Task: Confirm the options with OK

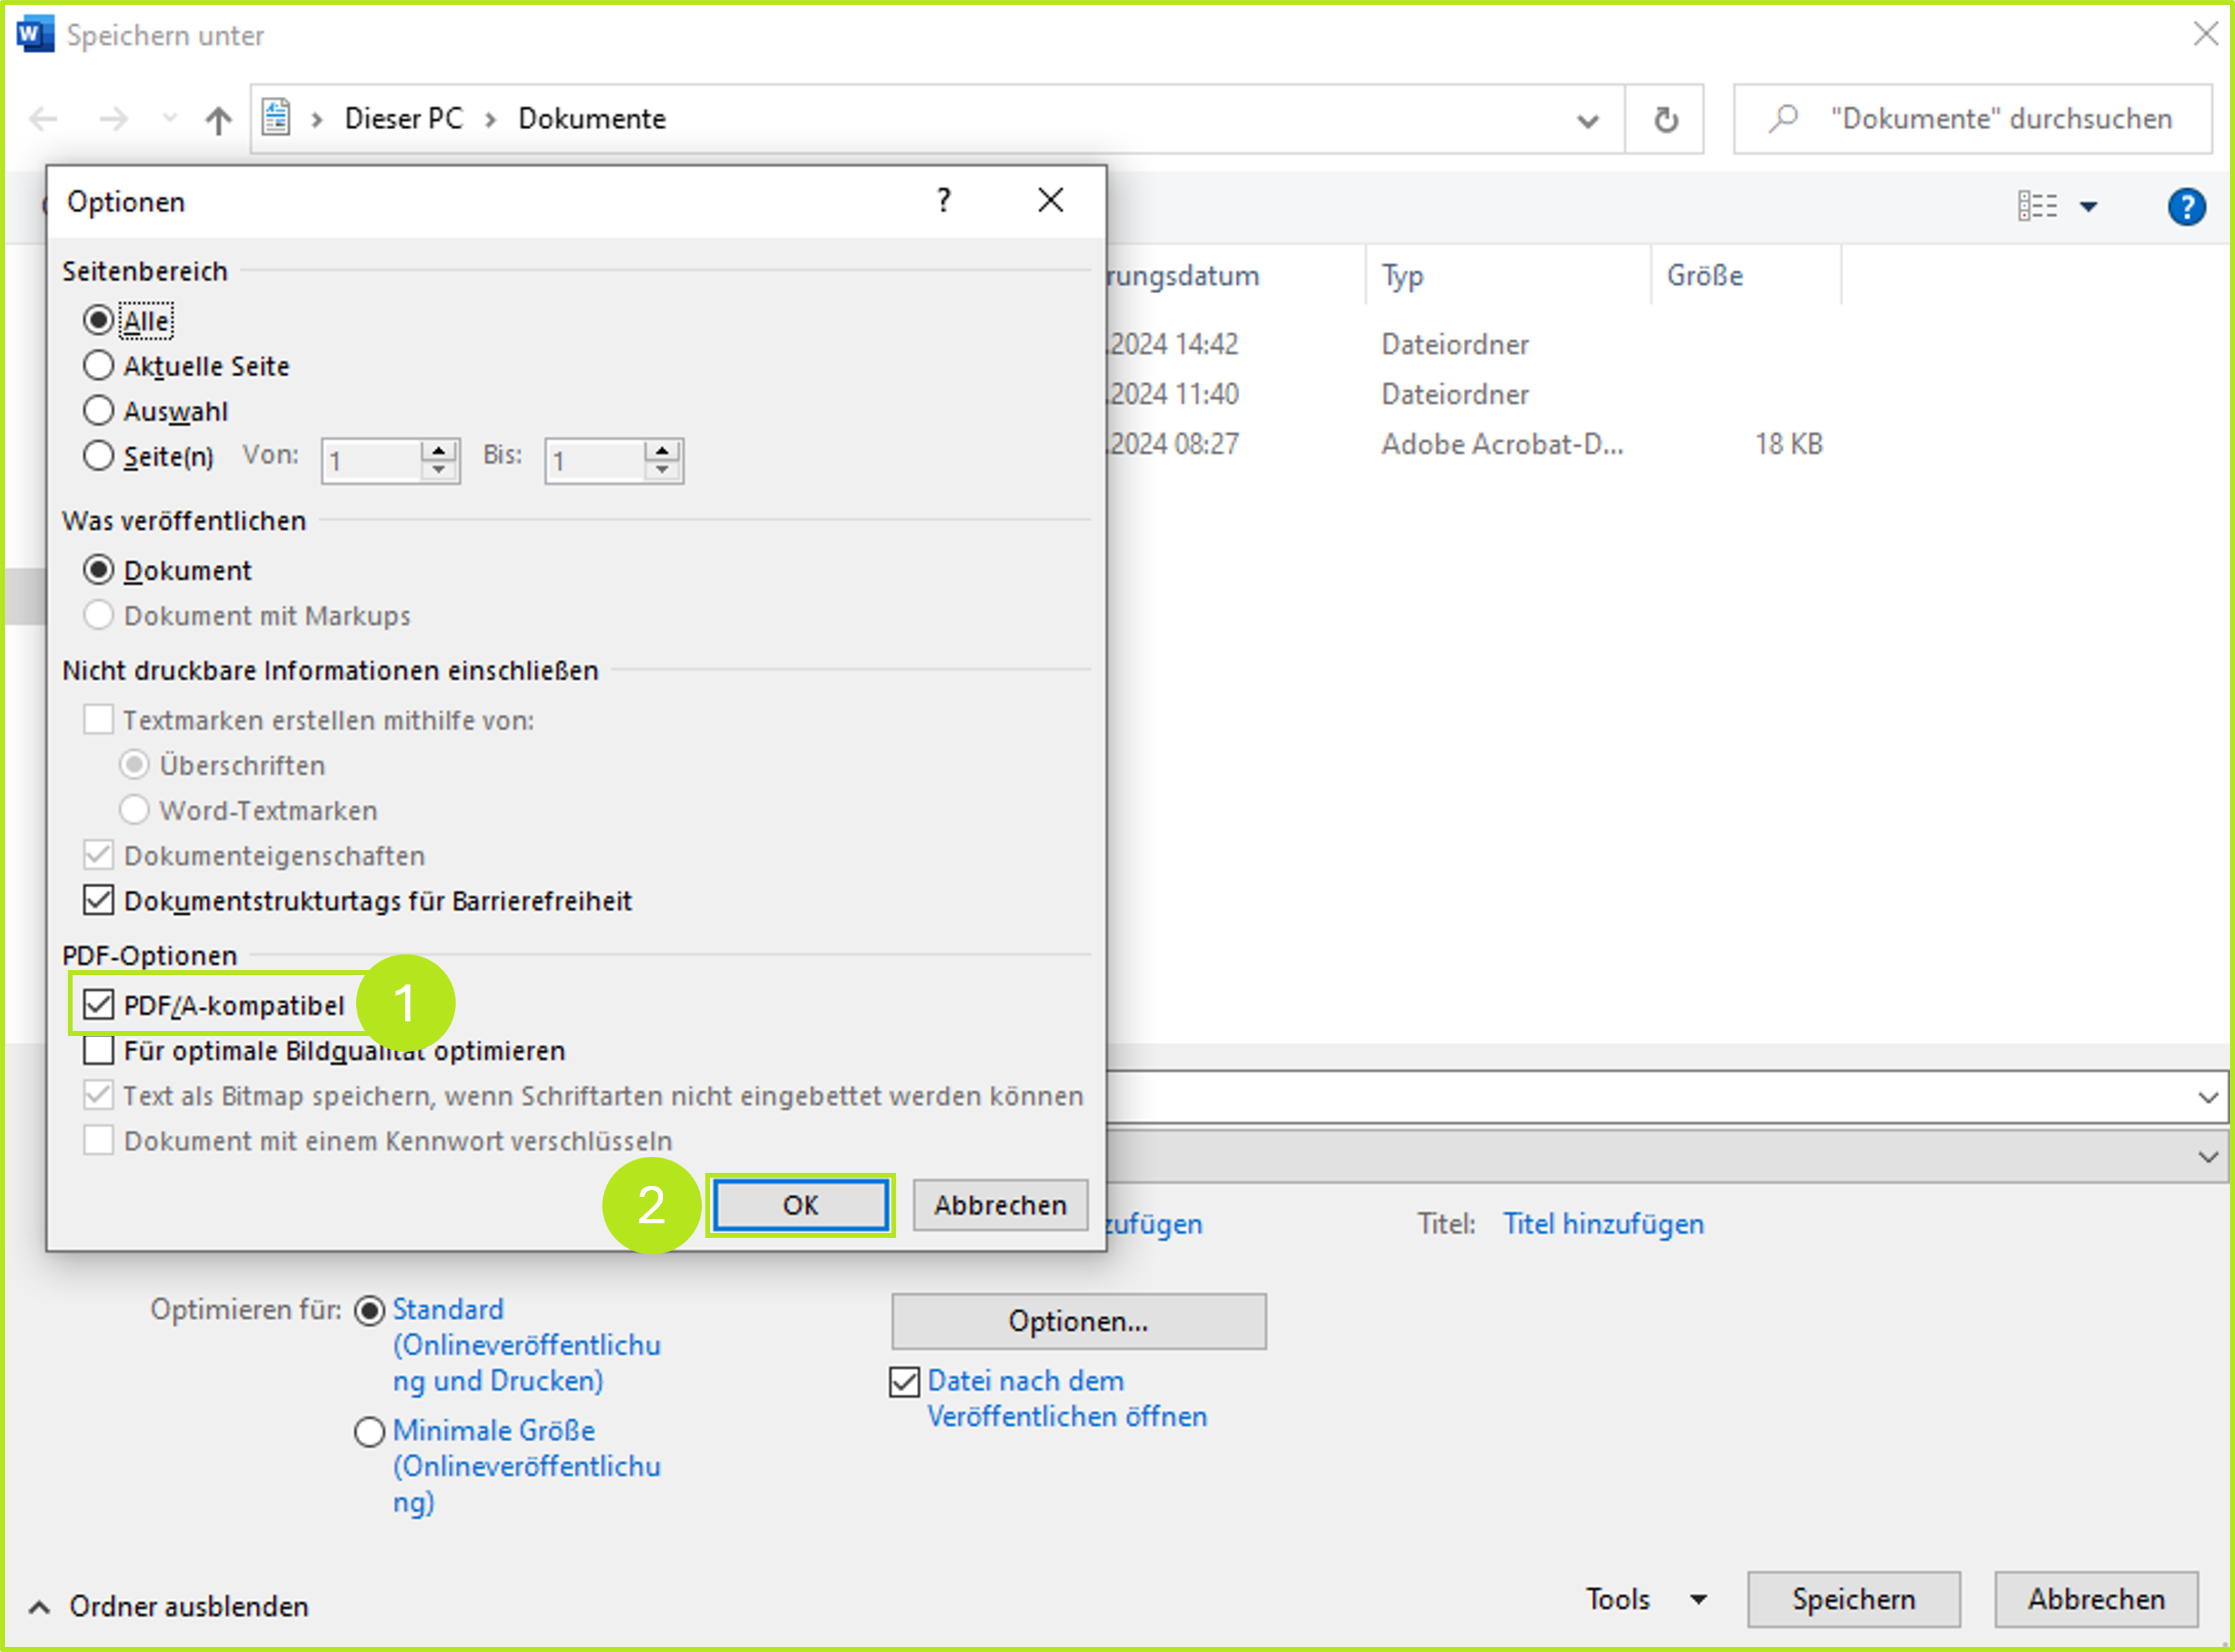Action: (800, 1205)
